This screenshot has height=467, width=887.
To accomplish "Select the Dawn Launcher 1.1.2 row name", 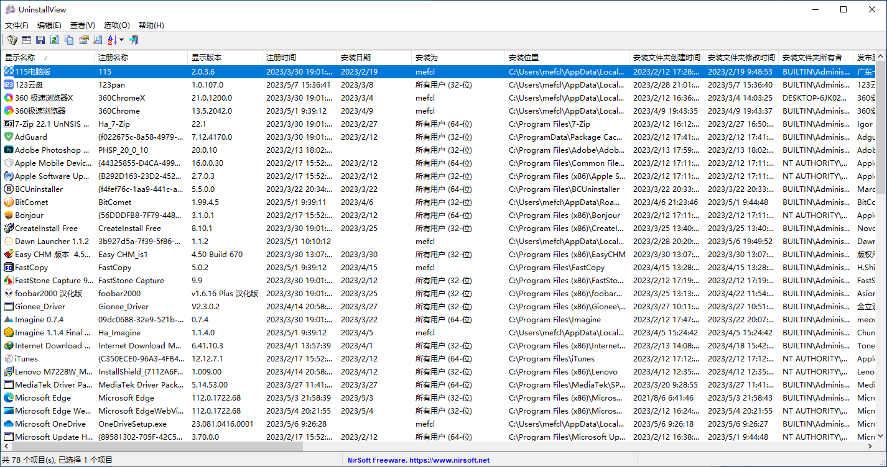I will tap(52, 241).
